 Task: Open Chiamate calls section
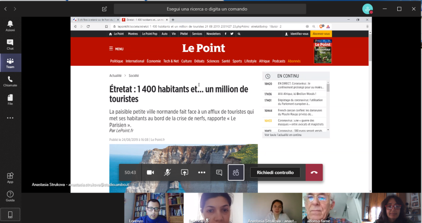click(x=10, y=81)
